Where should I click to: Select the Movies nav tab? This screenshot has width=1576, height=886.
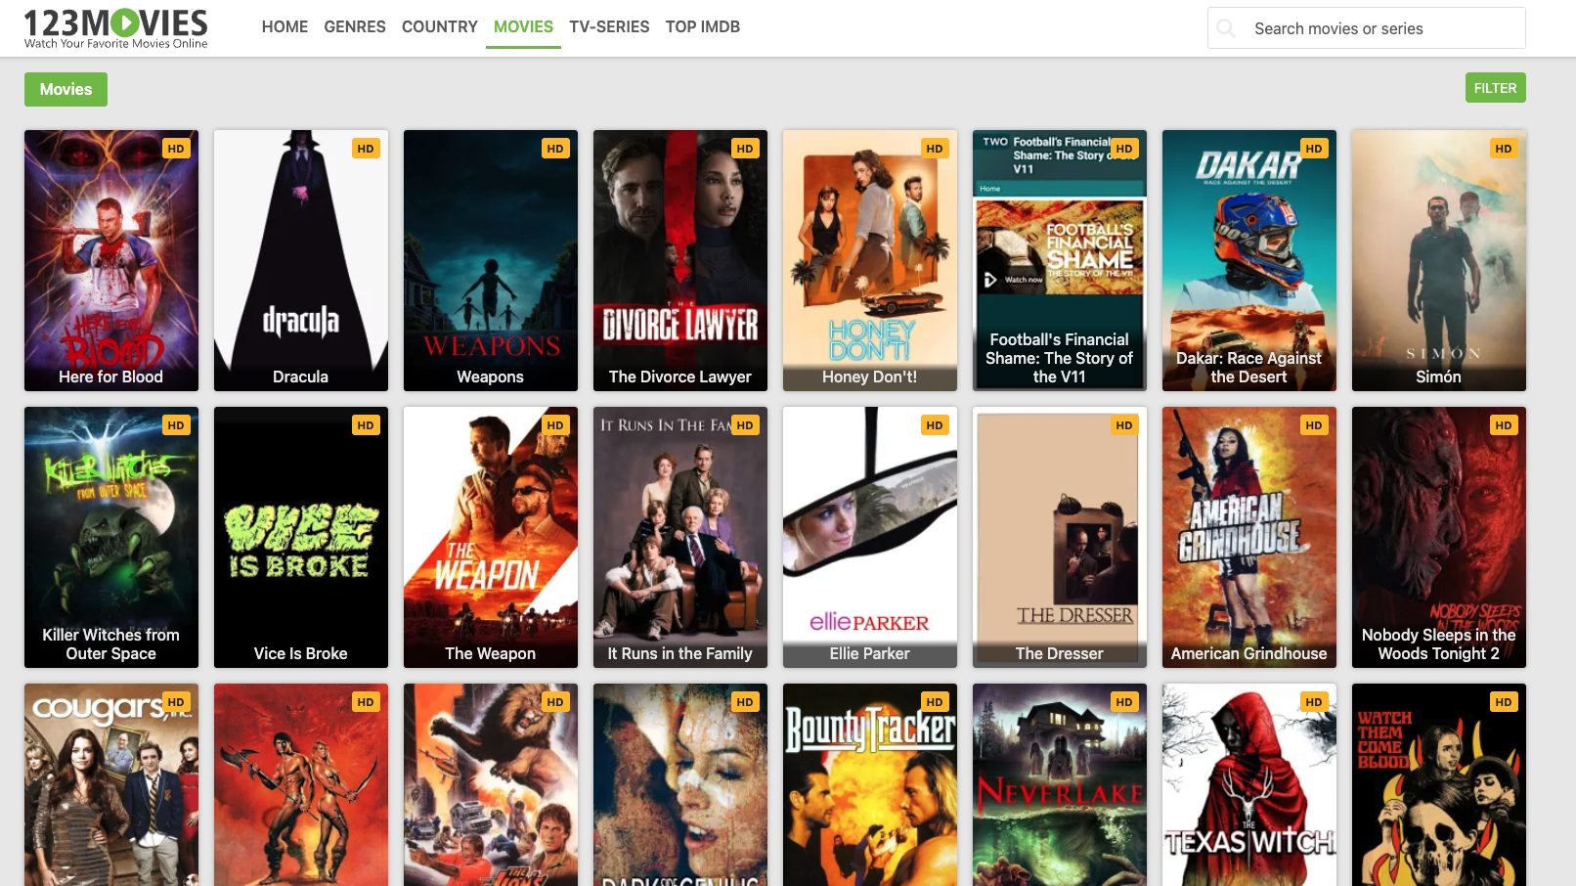523,27
